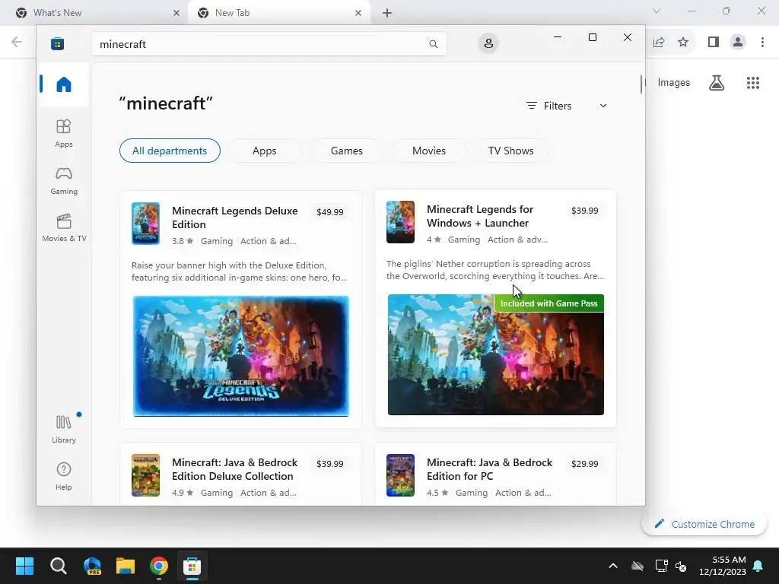The width and height of the screenshot is (779, 584).
Task: Click the Minecraft Legends Deluxe Edition banner image
Action: [241, 356]
